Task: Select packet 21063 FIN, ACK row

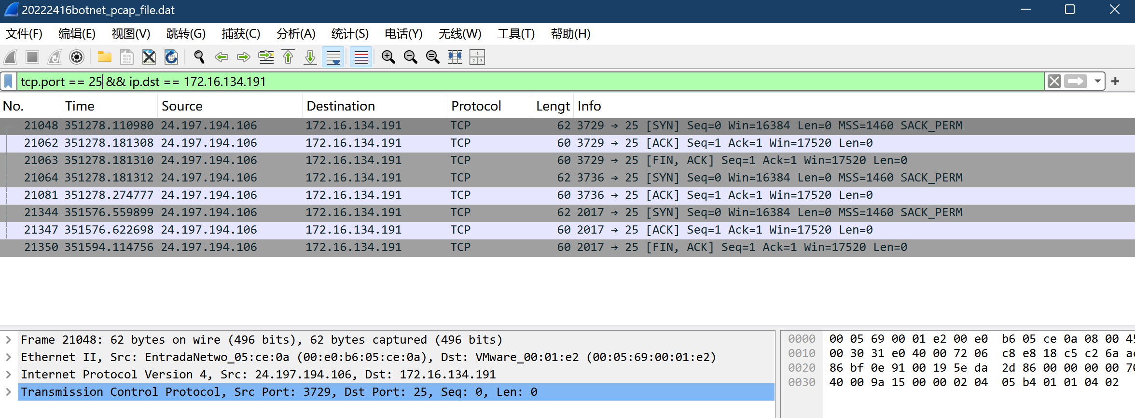Action: tap(567, 160)
